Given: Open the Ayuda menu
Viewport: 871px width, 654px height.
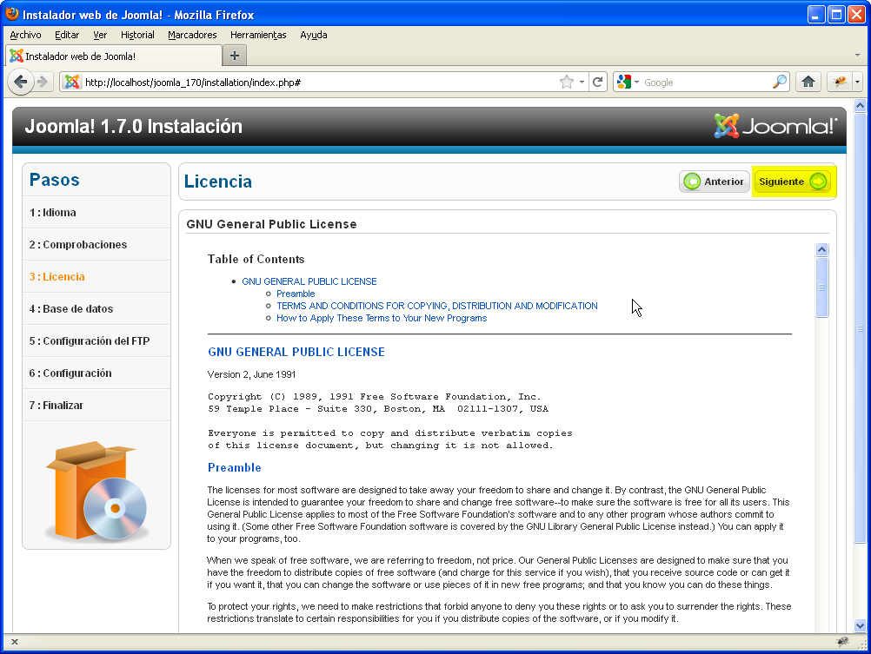Looking at the screenshot, I should [x=314, y=35].
